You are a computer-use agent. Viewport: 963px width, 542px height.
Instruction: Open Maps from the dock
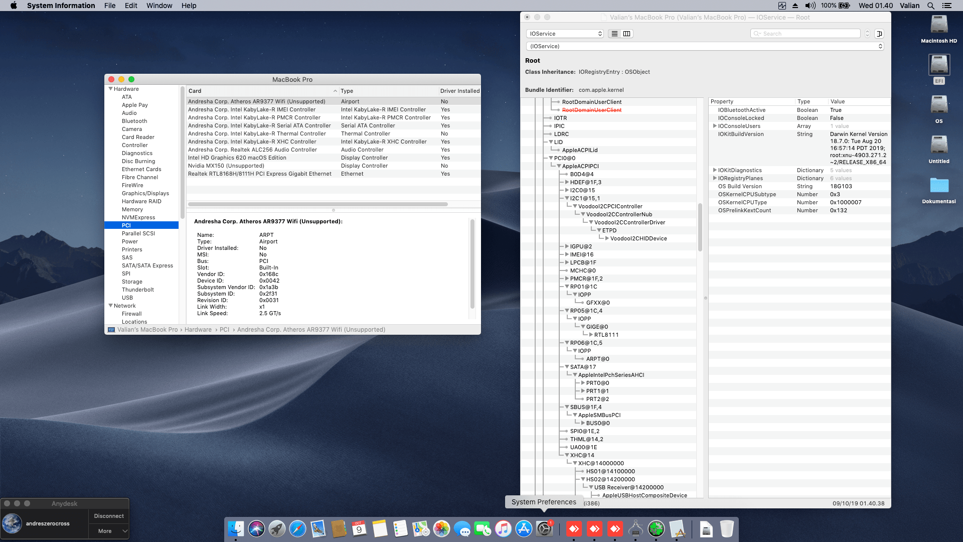[421, 528]
